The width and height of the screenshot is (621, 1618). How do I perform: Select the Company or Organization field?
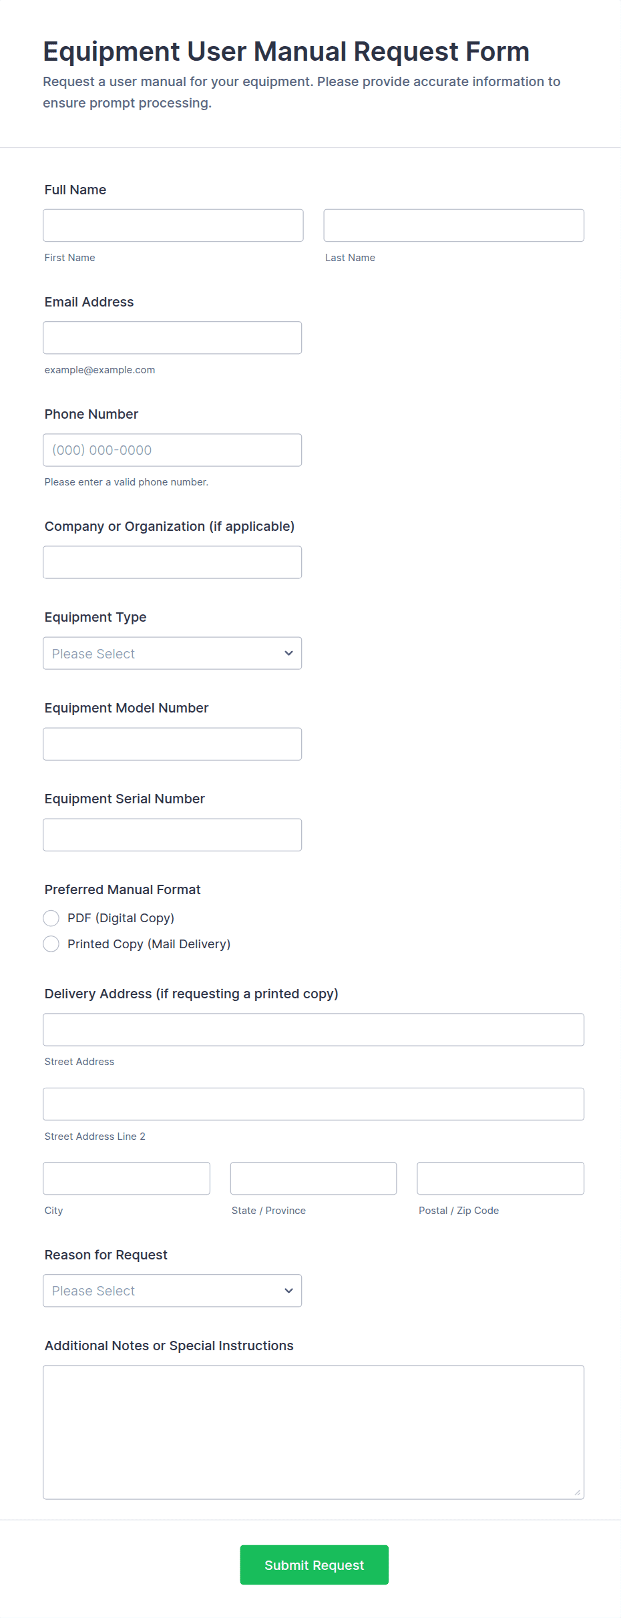[172, 562]
